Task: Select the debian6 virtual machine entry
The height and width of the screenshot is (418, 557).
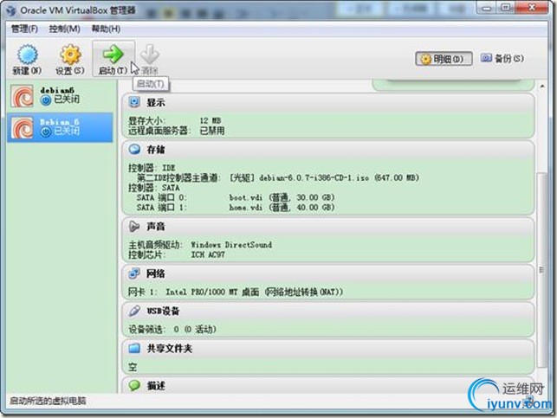Action: coord(60,96)
